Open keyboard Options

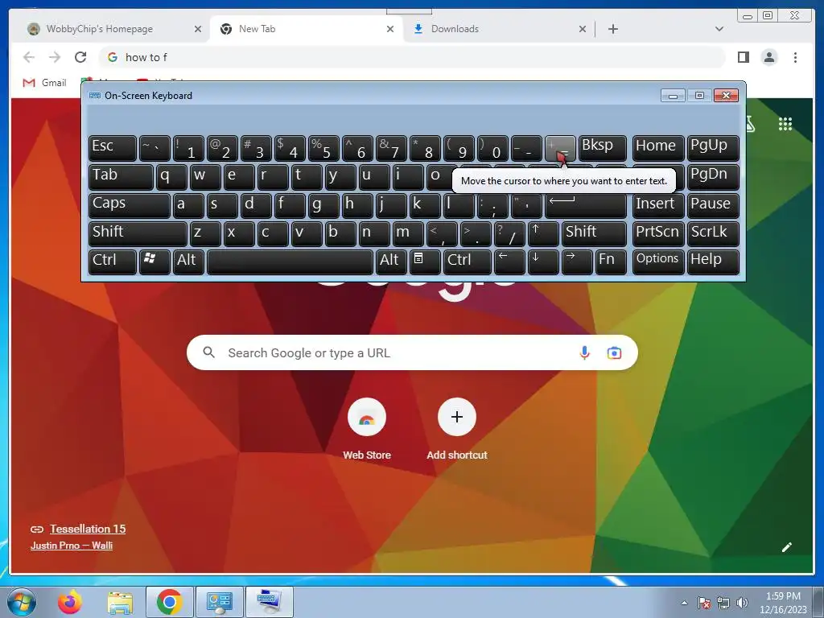tap(658, 262)
